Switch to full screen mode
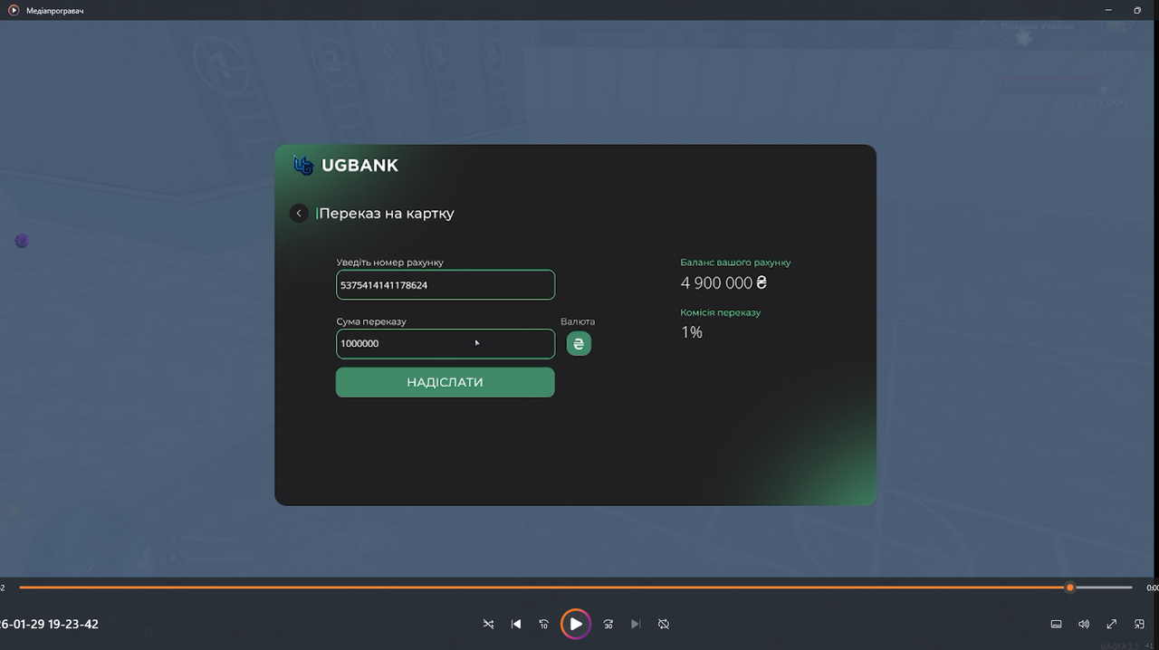Screen dimensions: 1159x650 pyautogui.click(x=1112, y=624)
